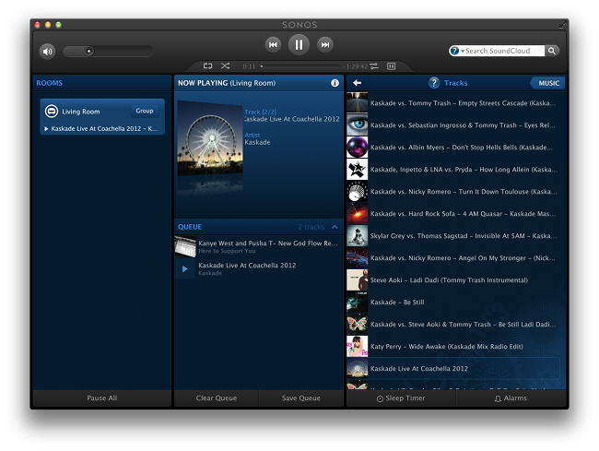Click the Search SoundCloud field

click(504, 51)
